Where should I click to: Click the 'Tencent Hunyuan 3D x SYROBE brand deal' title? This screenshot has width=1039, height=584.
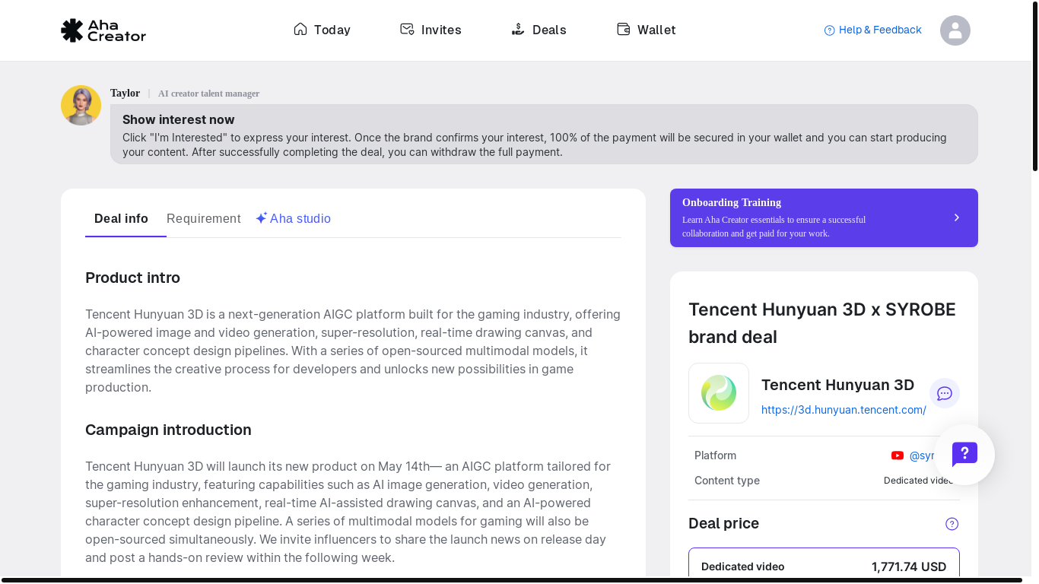click(x=822, y=323)
